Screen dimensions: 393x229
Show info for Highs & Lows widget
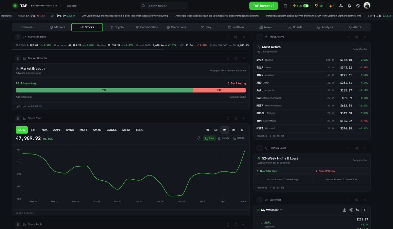pos(349,148)
